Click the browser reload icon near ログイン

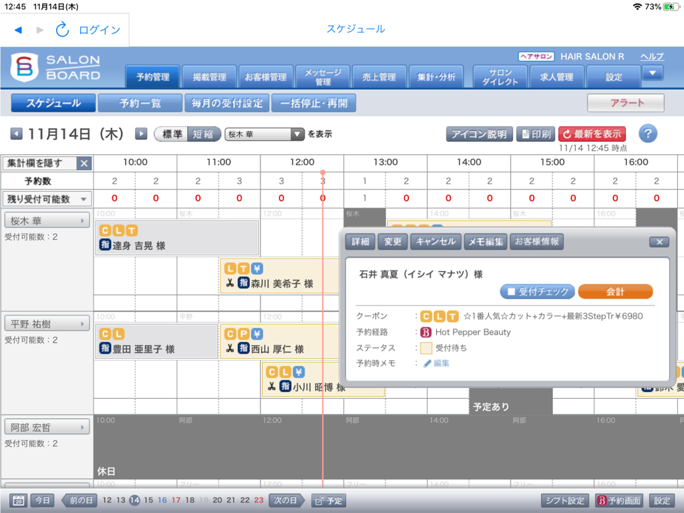click(x=62, y=29)
